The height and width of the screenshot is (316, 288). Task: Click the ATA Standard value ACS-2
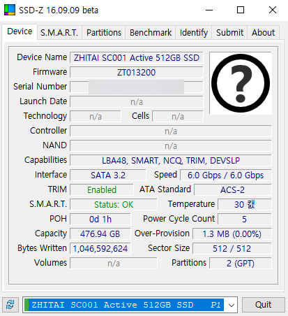tap(232, 190)
